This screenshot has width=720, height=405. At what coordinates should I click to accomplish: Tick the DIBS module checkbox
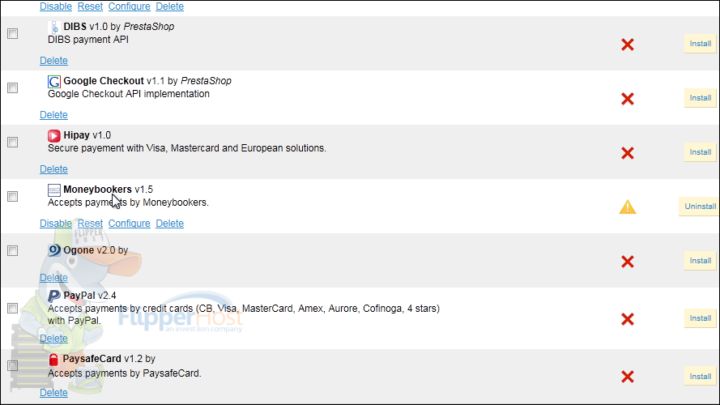(x=12, y=34)
